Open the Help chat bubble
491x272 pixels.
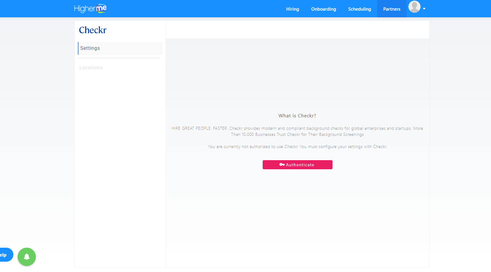pos(5,255)
